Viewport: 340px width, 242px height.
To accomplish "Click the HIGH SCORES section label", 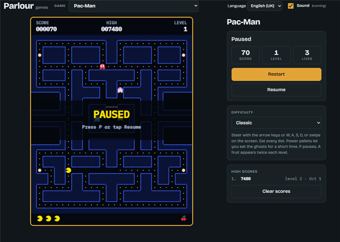I will [x=244, y=171].
